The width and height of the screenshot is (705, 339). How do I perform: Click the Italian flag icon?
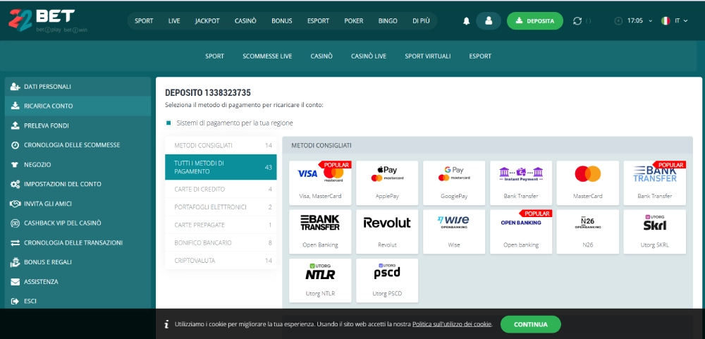[666, 21]
